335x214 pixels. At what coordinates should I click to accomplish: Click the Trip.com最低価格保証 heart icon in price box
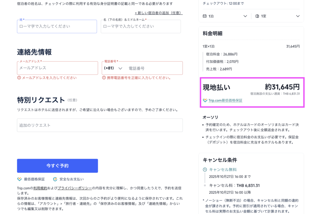coord(205,100)
